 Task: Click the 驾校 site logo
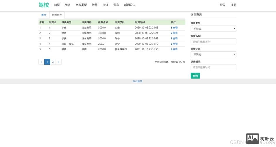click(x=44, y=5)
